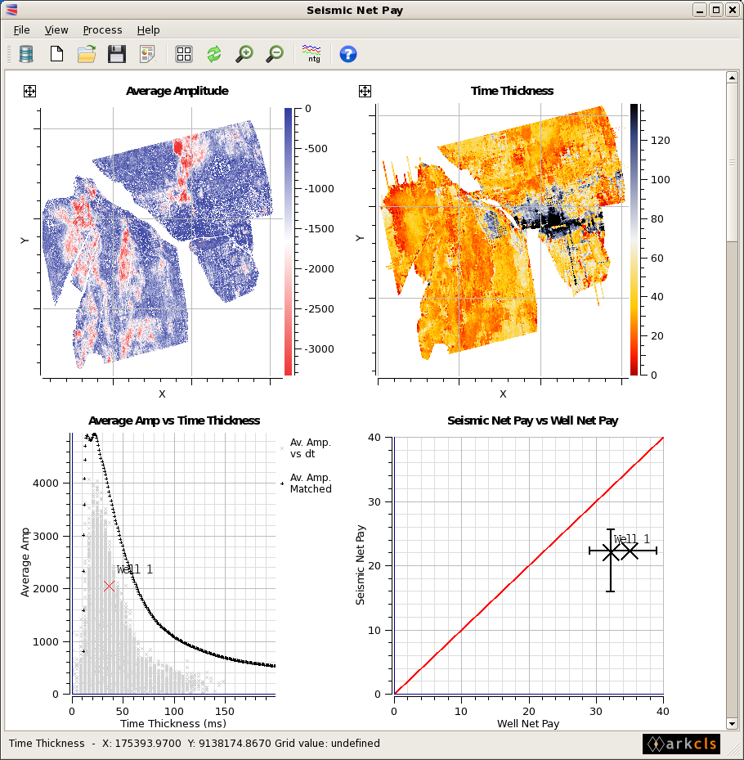This screenshot has height=760, width=744.
Task: Click the Average Amplitude color bar
Action: (x=288, y=241)
